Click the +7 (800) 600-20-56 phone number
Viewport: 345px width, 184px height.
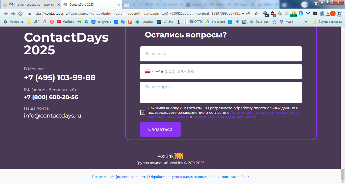51,97
